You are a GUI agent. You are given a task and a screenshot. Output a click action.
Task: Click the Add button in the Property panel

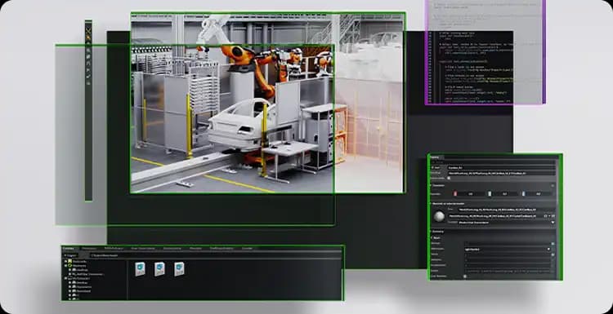coord(436,168)
